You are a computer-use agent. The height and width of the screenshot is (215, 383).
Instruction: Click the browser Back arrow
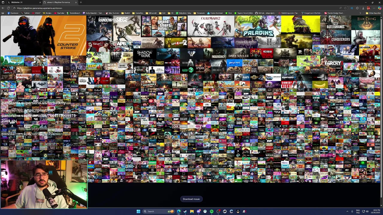point(3,8)
